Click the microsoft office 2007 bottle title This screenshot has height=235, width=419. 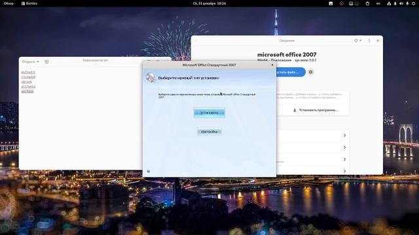[x=287, y=55]
